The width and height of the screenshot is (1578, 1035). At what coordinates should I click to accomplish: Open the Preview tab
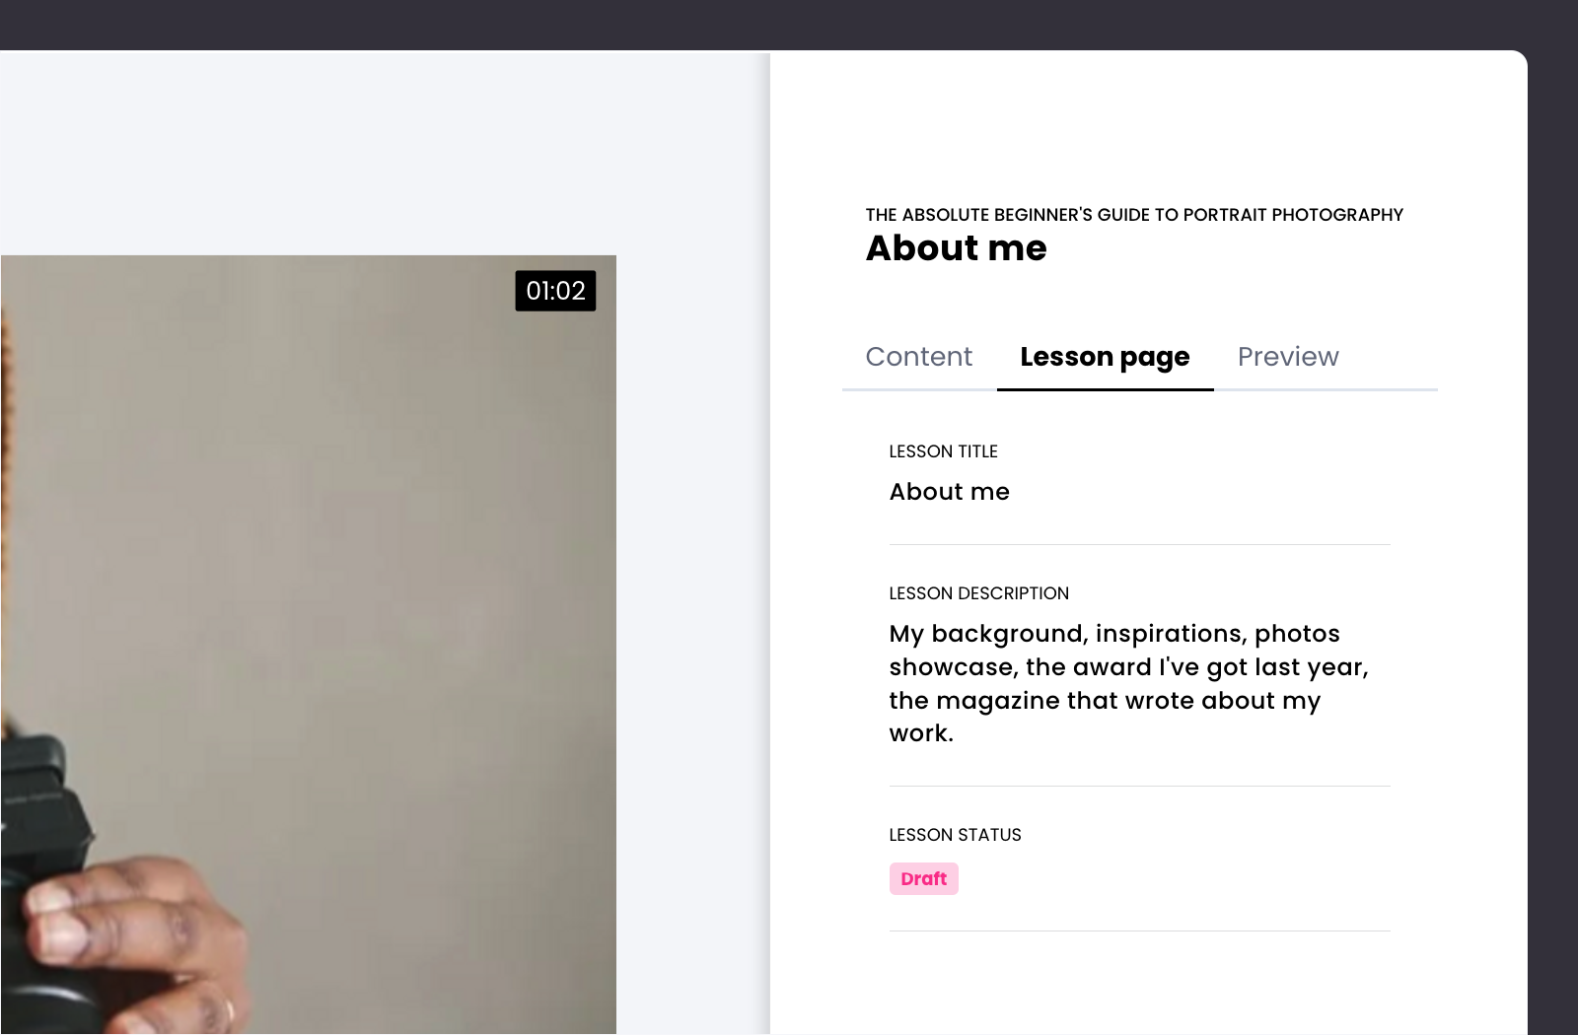1287,357
